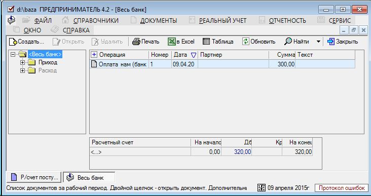The image size is (371, 196).
Task: Open the СПРАВКА menu
Action: tap(76, 30)
